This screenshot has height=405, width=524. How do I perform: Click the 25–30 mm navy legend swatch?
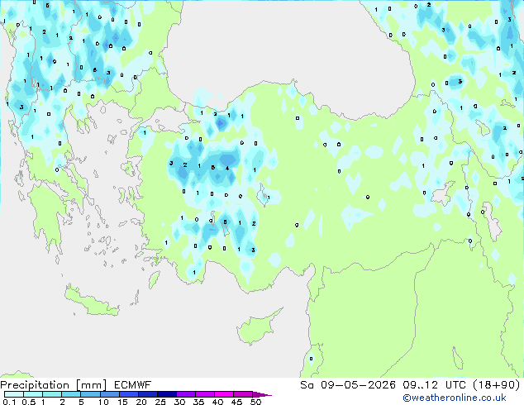point(166,394)
